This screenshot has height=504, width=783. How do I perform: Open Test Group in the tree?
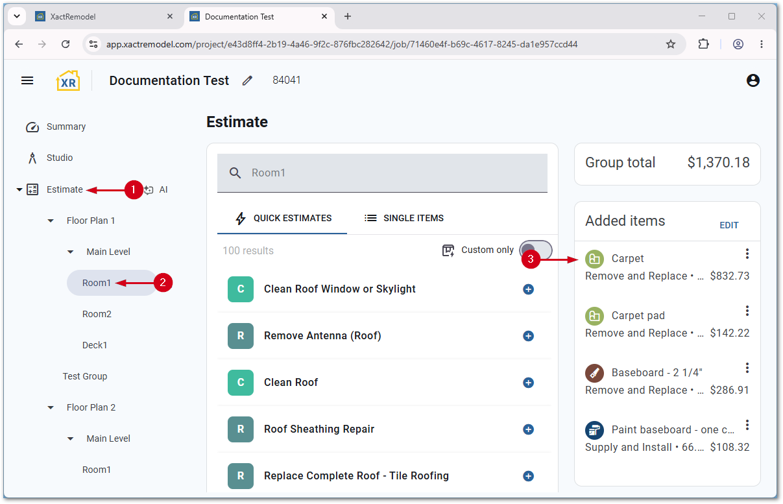(x=85, y=376)
